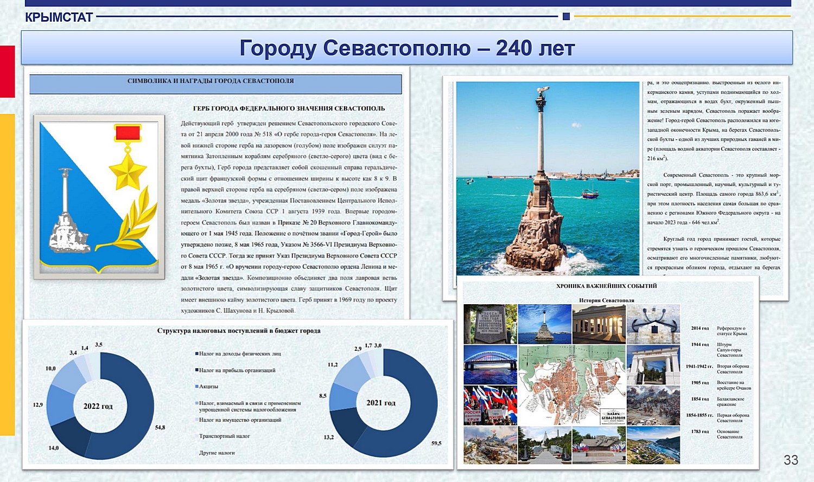Click the '1944 год' timeline entry

click(x=700, y=345)
